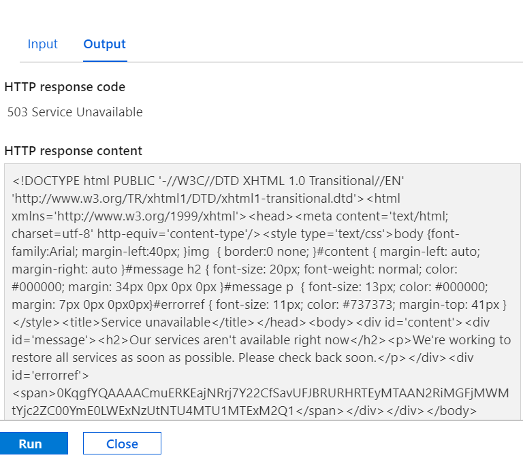Select the Output tab
This screenshot has width=523, height=464.
coord(104,44)
